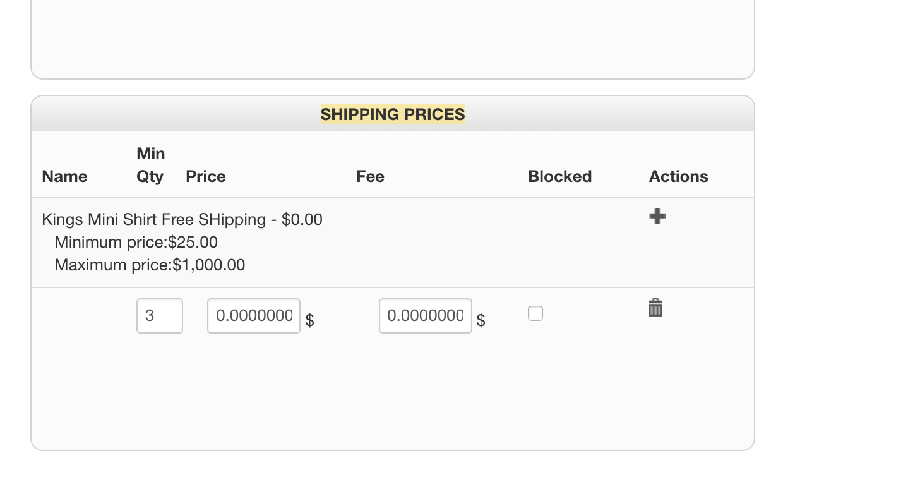Click the Min Qty column header
Screen dimensions: 908x494
point(151,165)
